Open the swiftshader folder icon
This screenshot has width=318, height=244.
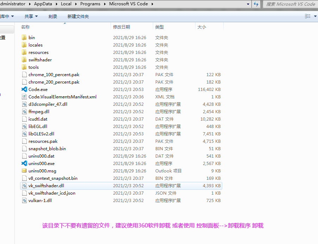pyautogui.click(x=25, y=60)
